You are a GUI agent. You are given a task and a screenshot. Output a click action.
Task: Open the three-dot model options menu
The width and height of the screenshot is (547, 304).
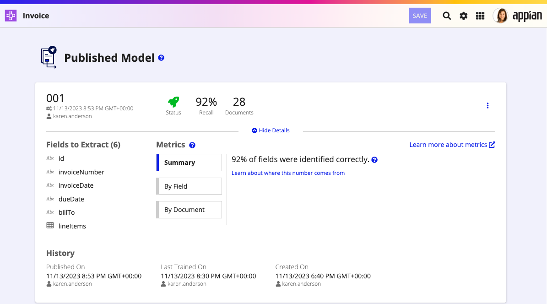487,105
